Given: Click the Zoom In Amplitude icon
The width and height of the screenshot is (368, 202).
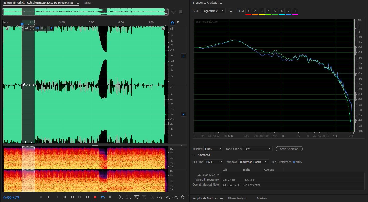Looking at the screenshot, I should [x=121, y=197].
